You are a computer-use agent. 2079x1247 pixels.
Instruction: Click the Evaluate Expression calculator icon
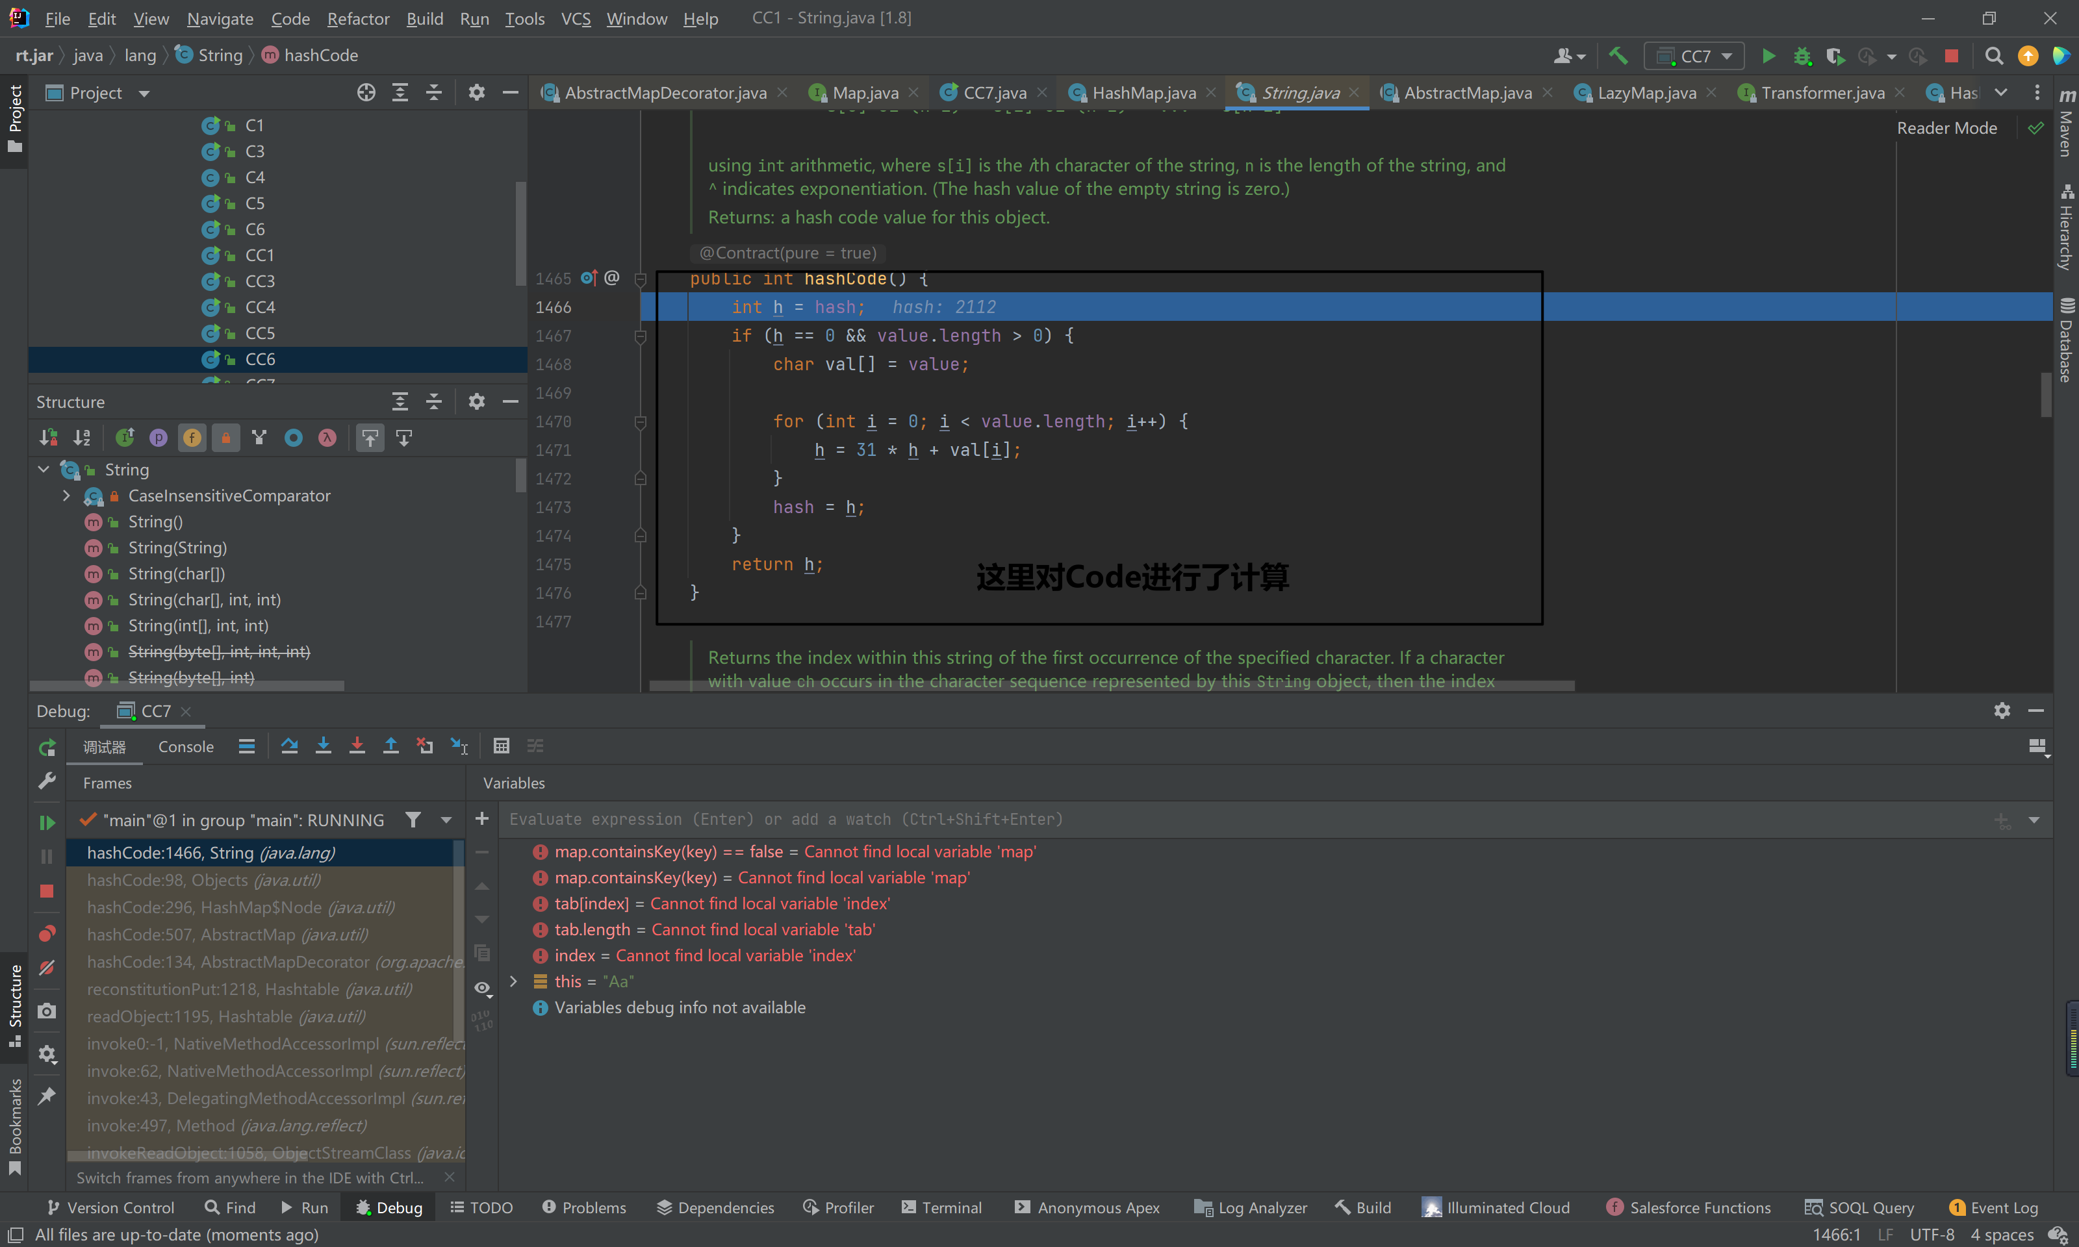point(501,746)
